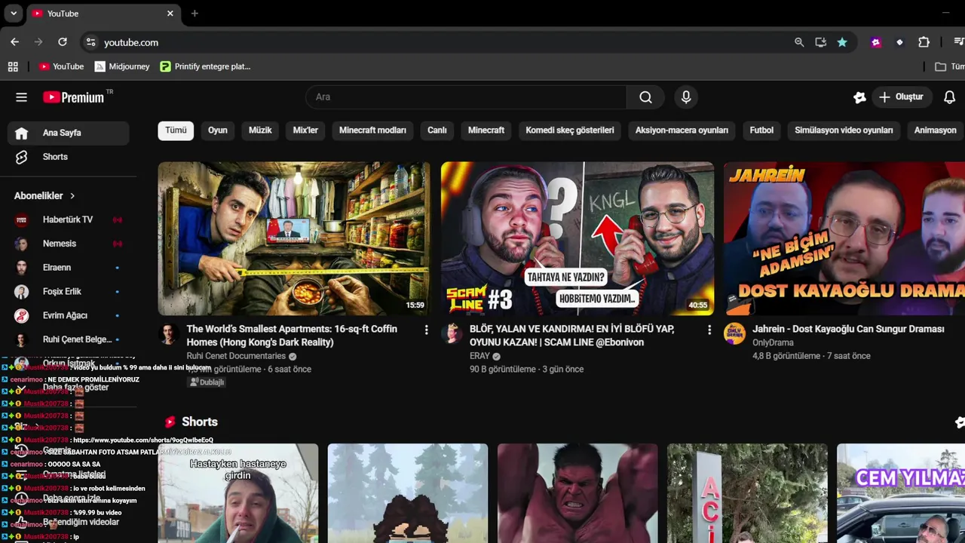This screenshot has height=543, width=965.
Task: Click the search magnifier button
Action: click(x=645, y=97)
